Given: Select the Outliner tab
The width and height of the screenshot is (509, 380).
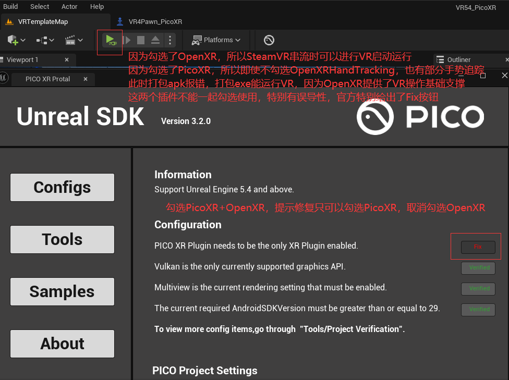Looking at the screenshot, I should 458,60.
